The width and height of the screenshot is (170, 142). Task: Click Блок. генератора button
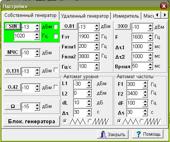click(32, 121)
